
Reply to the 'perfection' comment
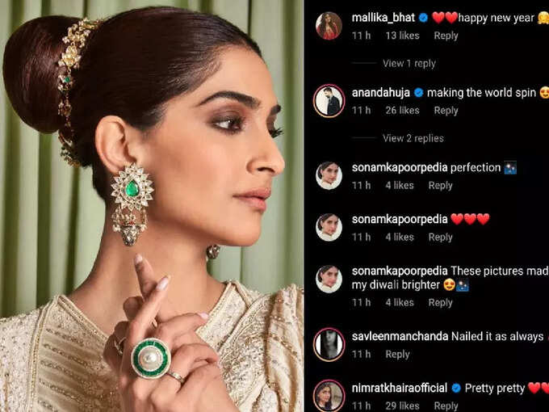coord(440,186)
